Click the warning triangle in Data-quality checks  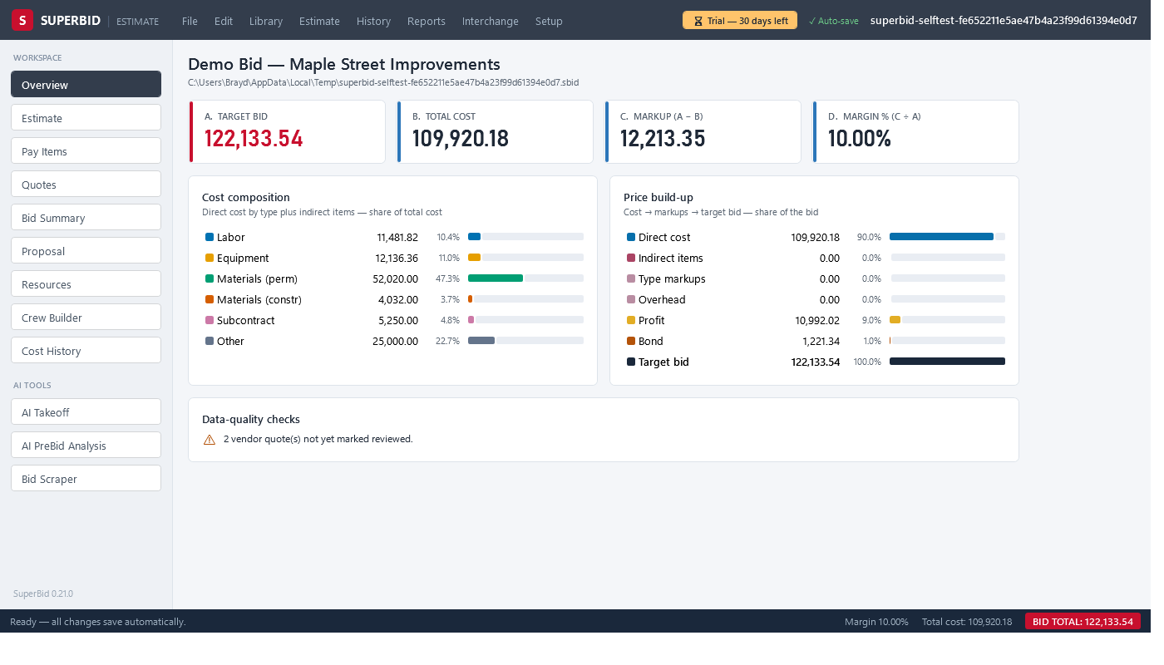tap(210, 440)
